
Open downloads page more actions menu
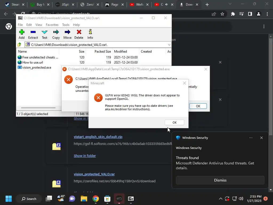coord(264,26)
